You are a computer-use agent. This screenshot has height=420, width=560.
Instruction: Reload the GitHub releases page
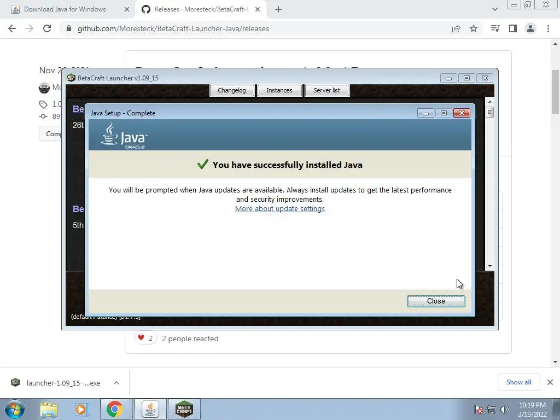47,28
